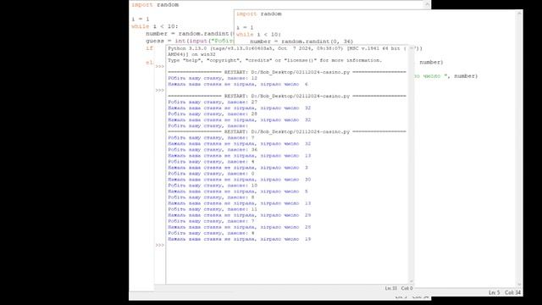This screenshot has width=542, height=305.
Task: Click the right editor scrollbar's down arrow
Action: (x=519, y=285)
